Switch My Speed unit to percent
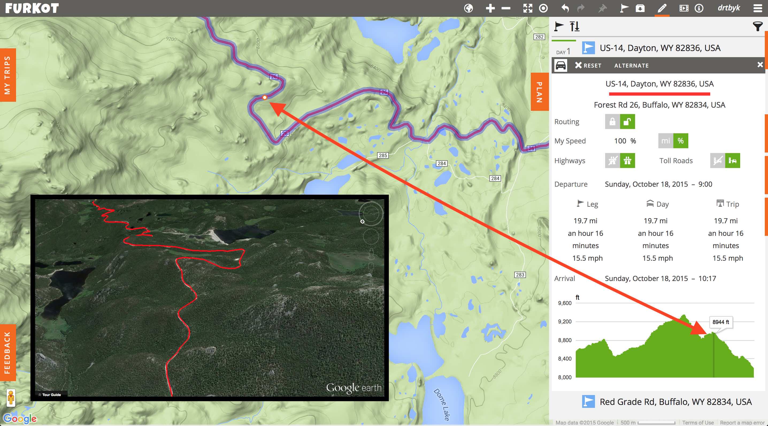Screen dimensions: 768x426 [x=681, y=141]
